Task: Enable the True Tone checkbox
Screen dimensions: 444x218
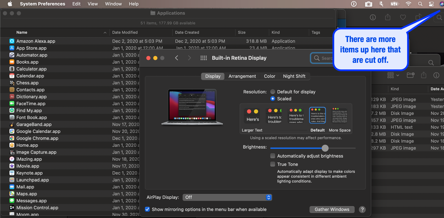Action: pos(273,164)
